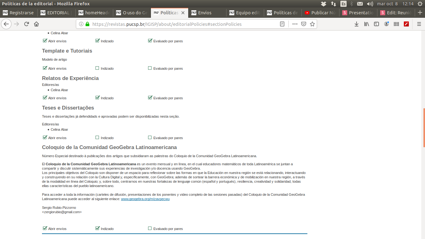This screenshot has width=425, height=239.
Task: Open the Firefox library
Action: click(367, 24)
